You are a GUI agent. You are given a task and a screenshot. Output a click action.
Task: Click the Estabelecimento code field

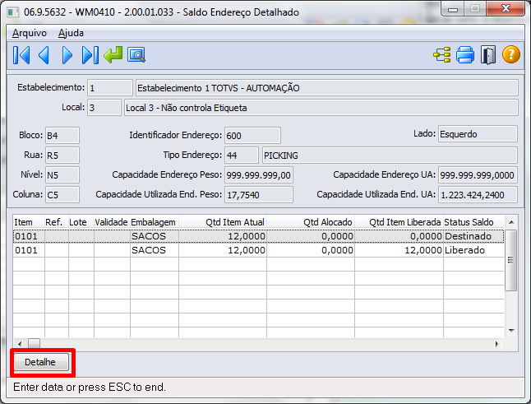(109, 88)
